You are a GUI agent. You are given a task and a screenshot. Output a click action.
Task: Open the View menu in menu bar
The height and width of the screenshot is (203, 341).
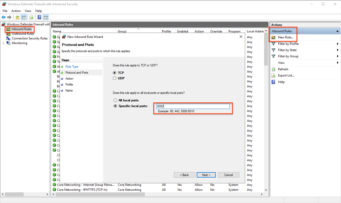[x=28, y=11]
